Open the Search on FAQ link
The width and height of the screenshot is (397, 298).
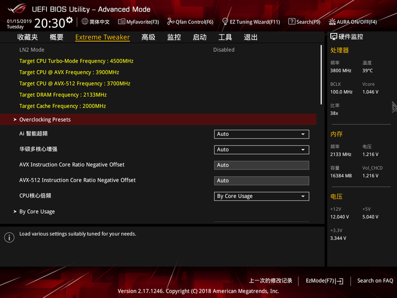click(375, 281)
